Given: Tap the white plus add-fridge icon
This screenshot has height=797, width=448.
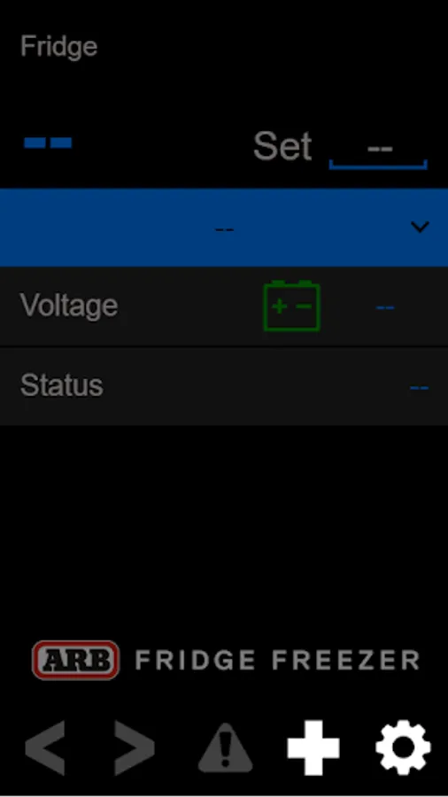Looking at the screenshot, I should click(x=313, y=747).
